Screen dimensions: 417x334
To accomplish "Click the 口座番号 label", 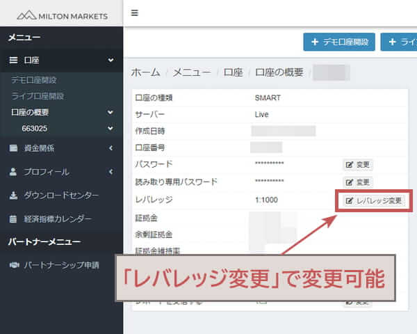I will pos(150,148).
